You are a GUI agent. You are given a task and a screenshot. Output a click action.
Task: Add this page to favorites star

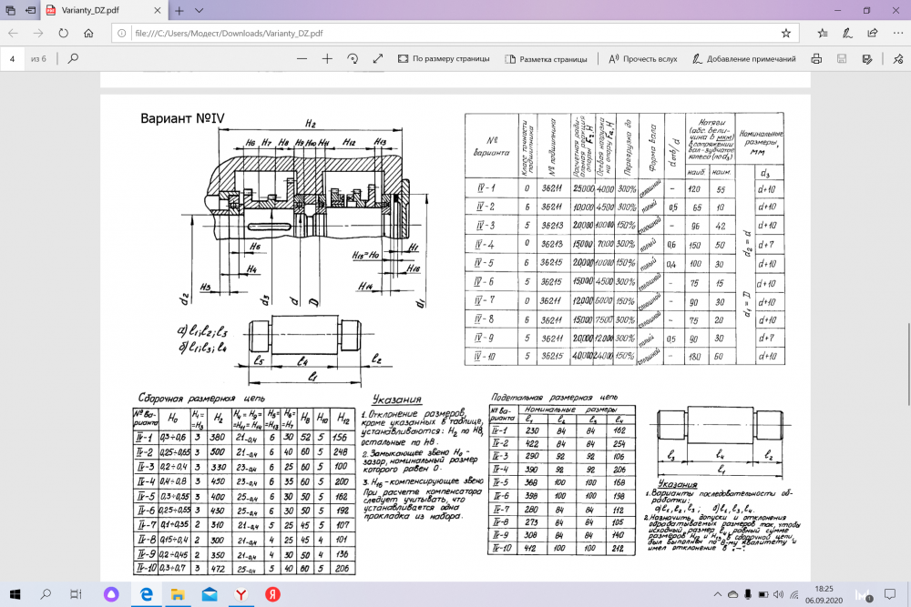click(x=786, y=33)
